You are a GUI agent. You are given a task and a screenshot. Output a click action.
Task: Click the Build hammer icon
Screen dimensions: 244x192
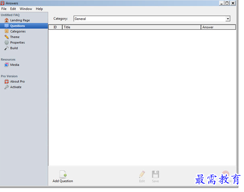[6, 48]
